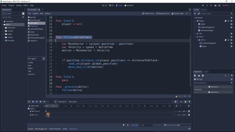
Task: Open the script attached to NPC_1
Action: click(225, 40)
